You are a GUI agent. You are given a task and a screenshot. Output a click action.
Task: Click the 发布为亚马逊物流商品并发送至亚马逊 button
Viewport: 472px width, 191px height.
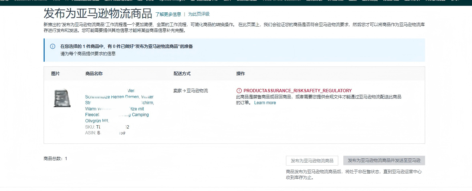click(384, 160)
